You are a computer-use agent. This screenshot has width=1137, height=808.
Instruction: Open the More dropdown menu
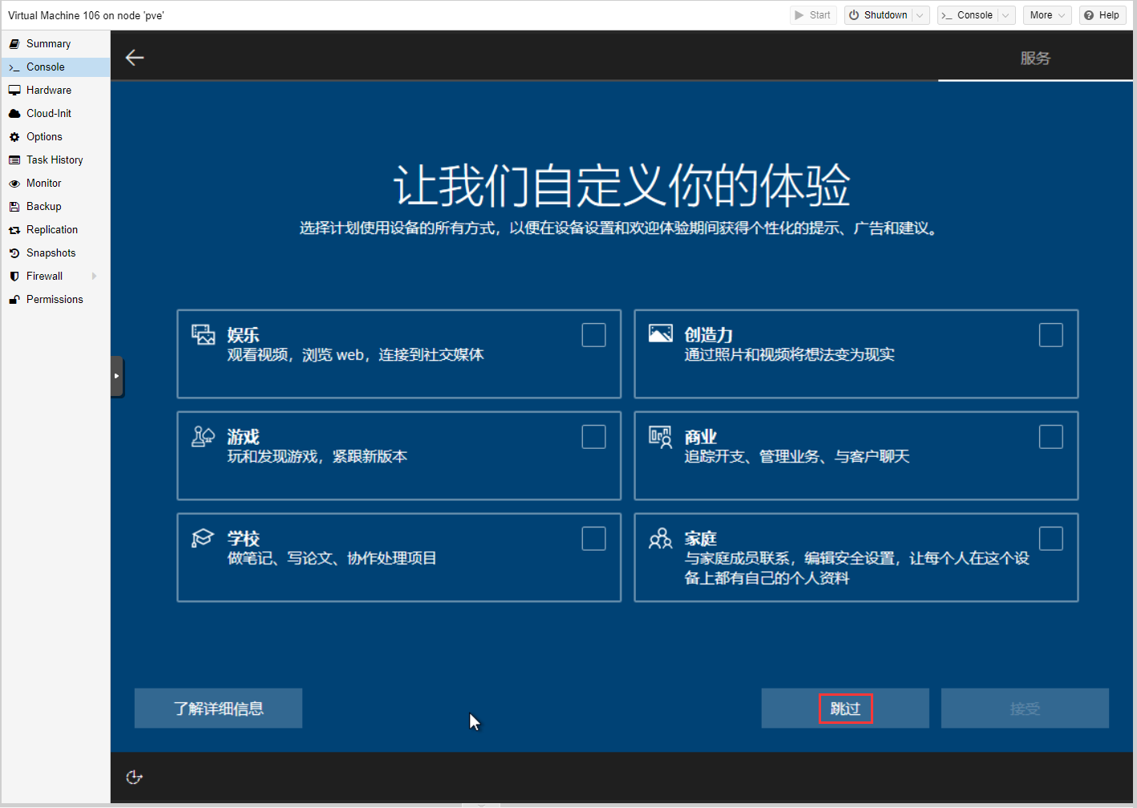(x=1047, y=15)
